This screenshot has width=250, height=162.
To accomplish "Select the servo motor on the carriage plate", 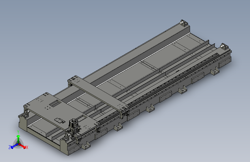I will (x=74, y=124).
